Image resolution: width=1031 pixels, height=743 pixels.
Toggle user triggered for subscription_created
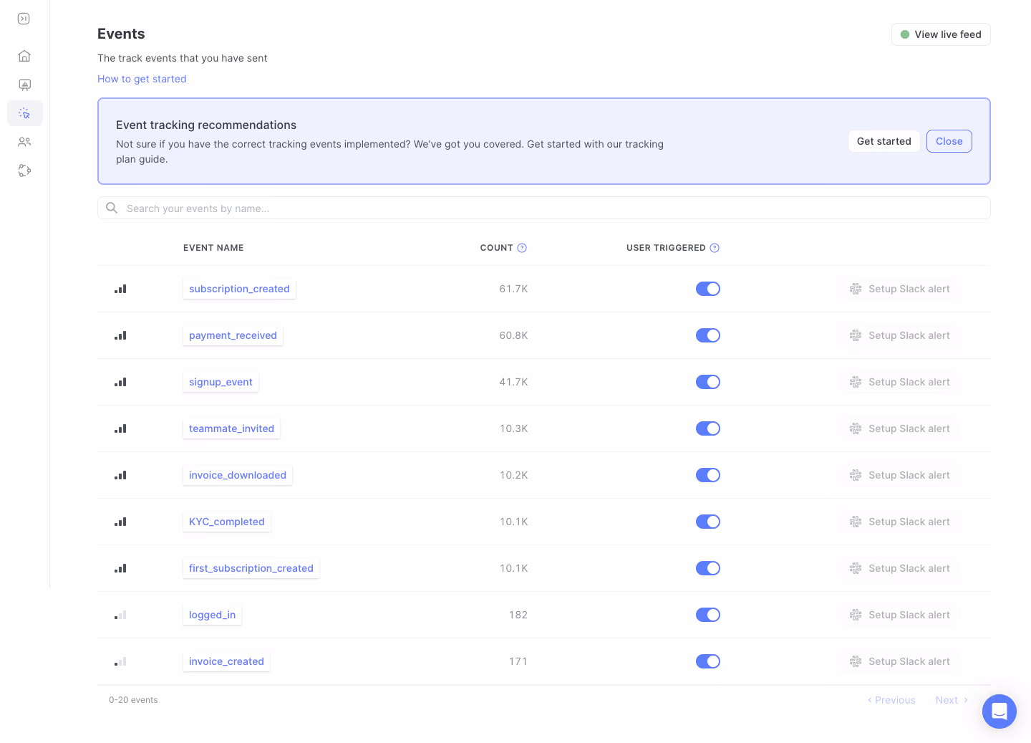(x=708, y=289)
